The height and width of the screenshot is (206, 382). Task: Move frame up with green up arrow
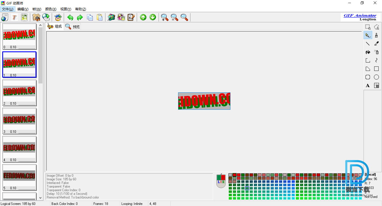coord(143,17)
